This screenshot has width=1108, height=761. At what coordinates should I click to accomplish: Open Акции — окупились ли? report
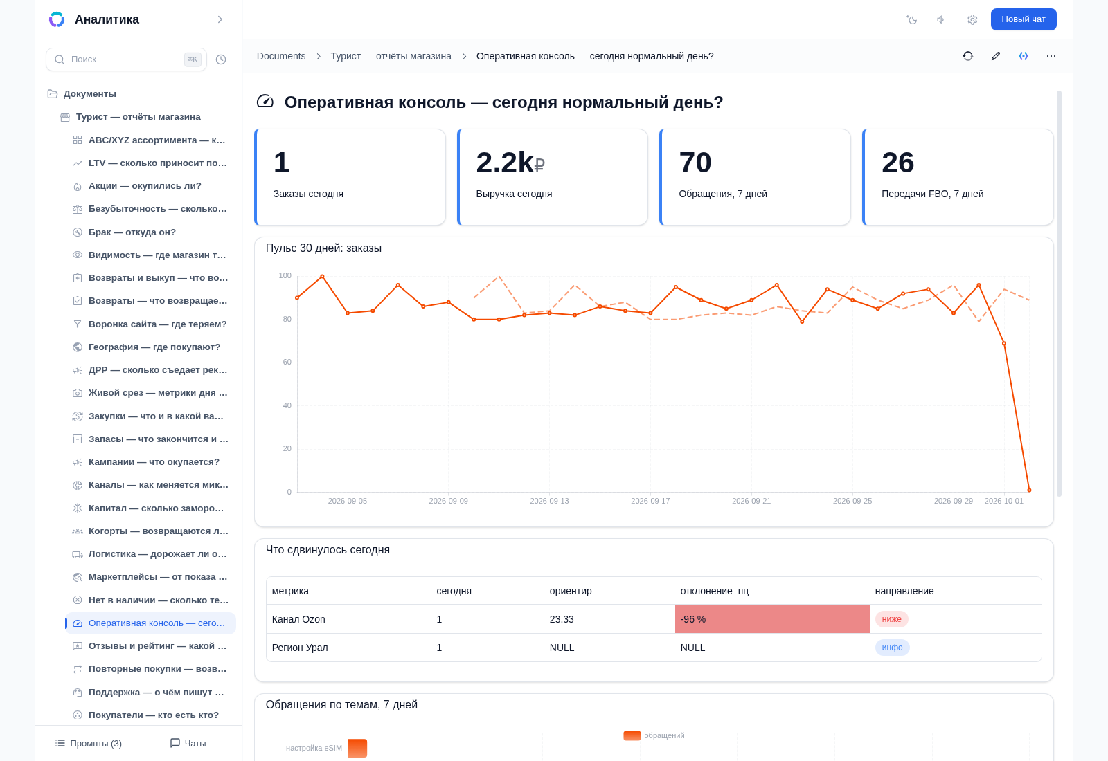pos(151,186)
